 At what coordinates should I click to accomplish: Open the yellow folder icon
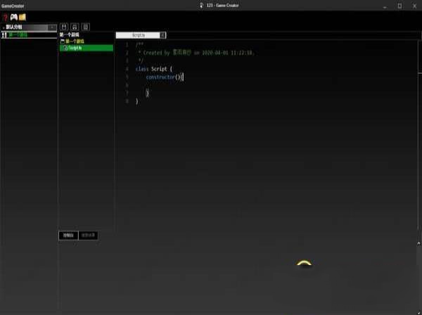pos(23,17)
